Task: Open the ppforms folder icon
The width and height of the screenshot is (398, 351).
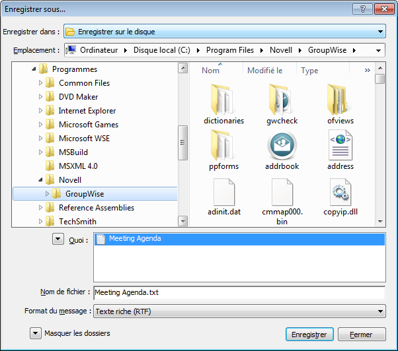Action: coord(222,145)
